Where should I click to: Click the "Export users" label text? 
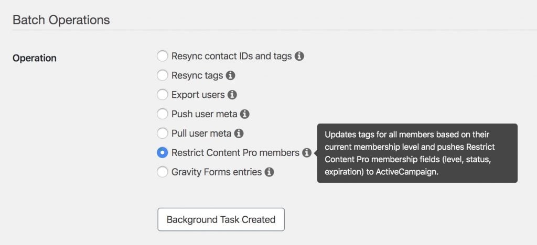[198, 95]
